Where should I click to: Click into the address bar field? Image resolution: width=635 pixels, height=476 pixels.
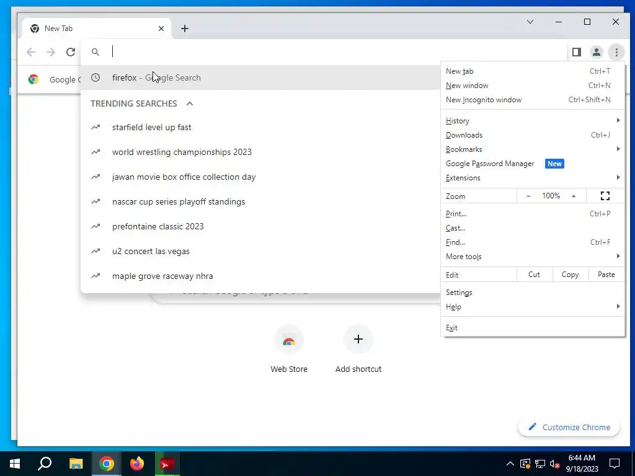point(324,52)
